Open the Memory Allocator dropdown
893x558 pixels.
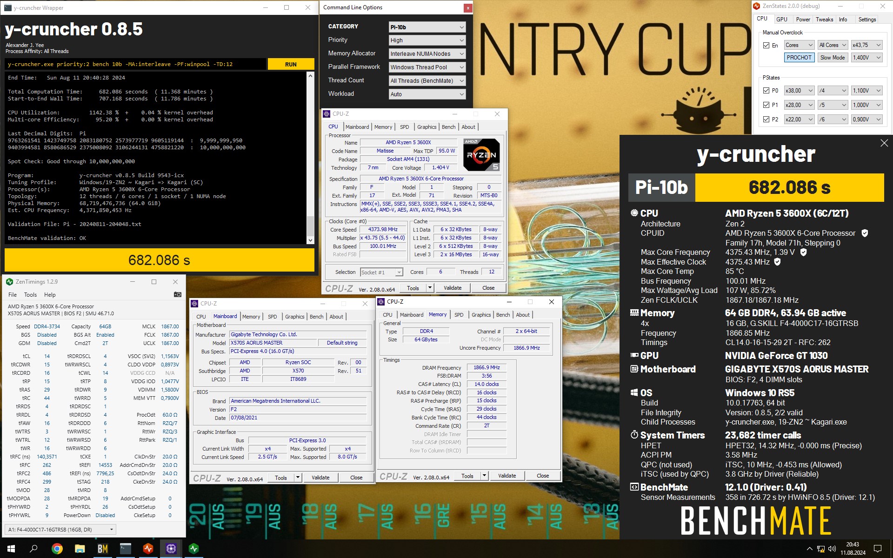[427, 54]
